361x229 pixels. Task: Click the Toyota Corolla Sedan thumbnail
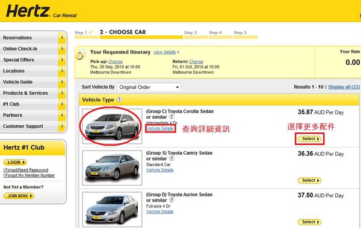coord(112,126)
